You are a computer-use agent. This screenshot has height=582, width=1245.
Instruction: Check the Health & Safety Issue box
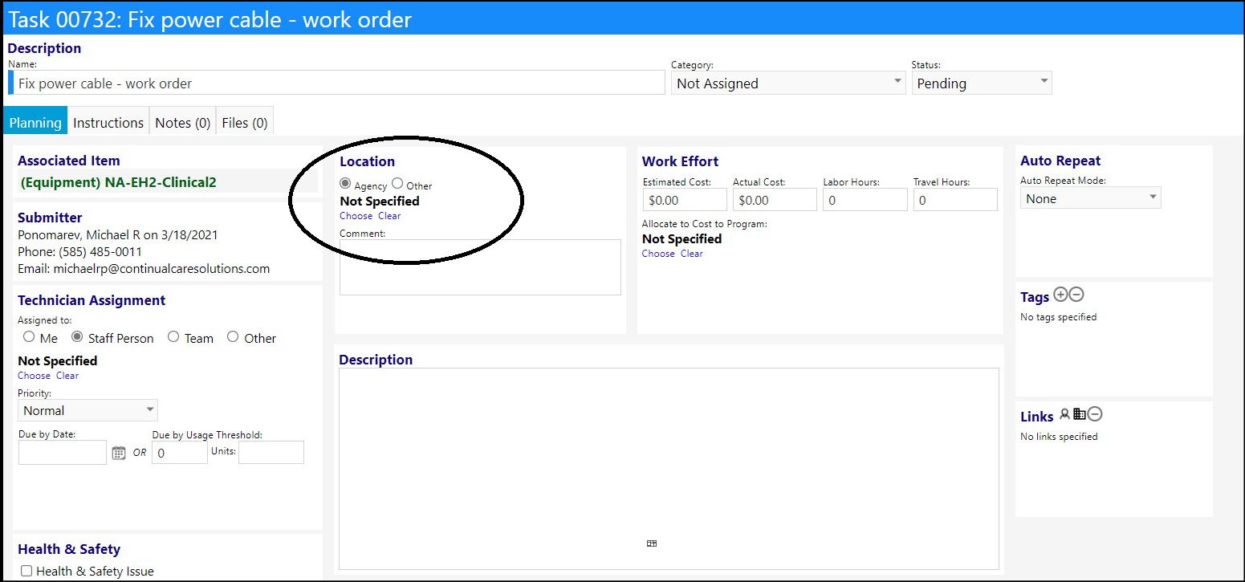tap(26, 571)
